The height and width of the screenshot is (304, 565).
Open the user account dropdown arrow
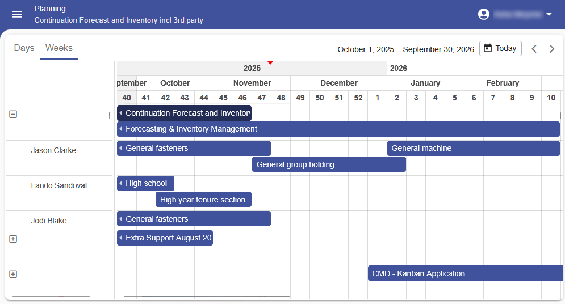point(549,14)
